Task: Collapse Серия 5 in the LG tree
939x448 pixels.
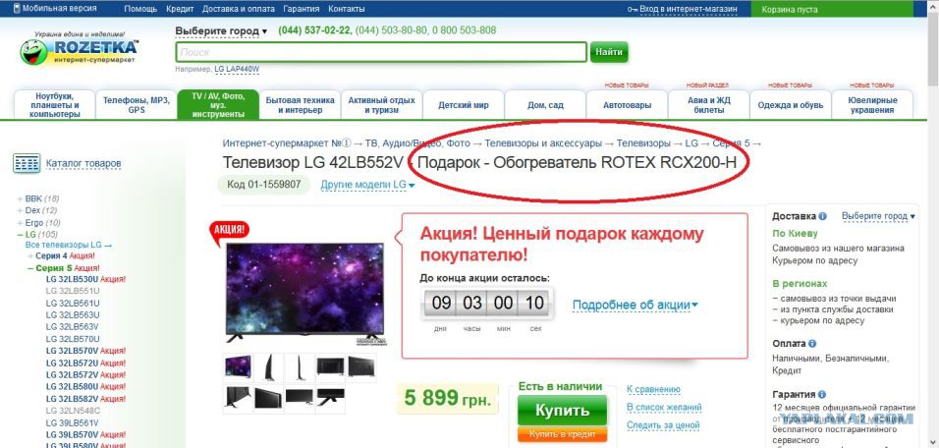Action: pos(30,268)
